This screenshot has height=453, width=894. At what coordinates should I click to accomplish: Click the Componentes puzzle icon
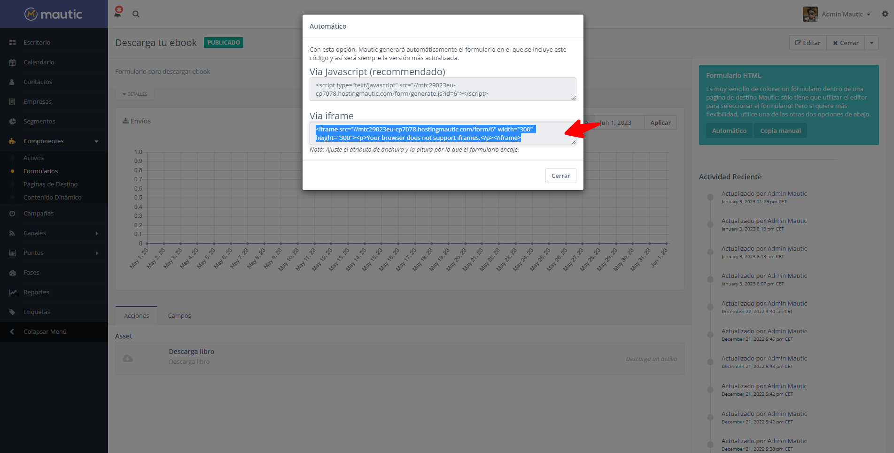click(12, 141)
